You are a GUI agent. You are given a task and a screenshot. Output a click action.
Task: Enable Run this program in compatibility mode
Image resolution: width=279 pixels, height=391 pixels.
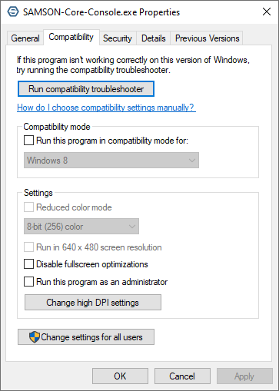click(x=28, y=141)
